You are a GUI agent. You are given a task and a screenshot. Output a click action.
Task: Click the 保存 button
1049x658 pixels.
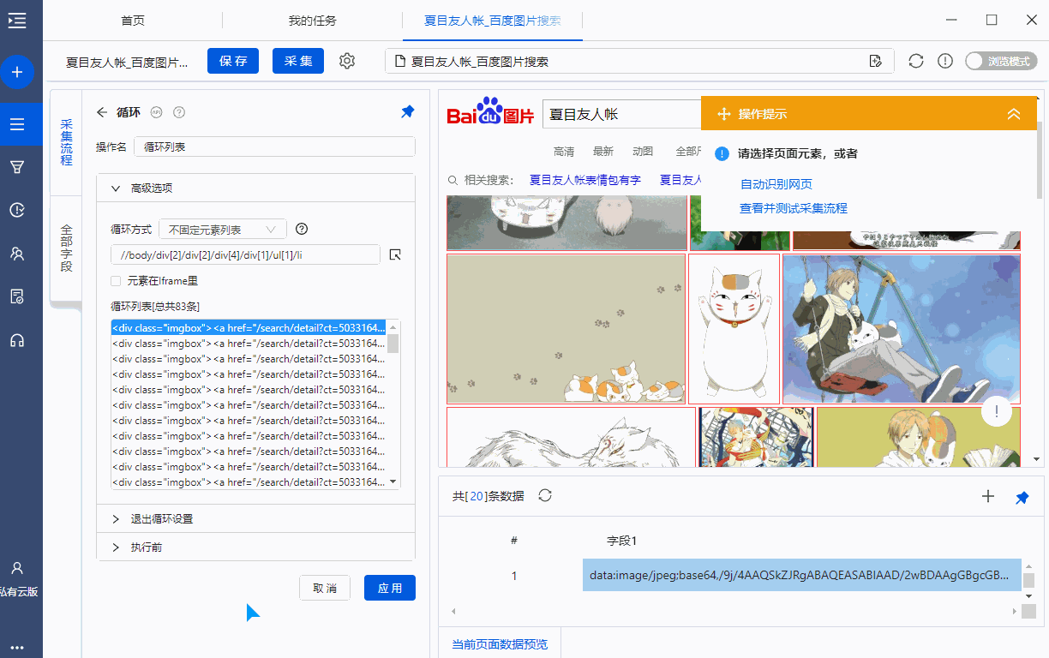233,61
